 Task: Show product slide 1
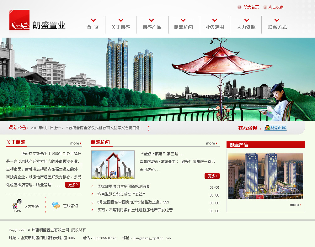tap(252, 197)
